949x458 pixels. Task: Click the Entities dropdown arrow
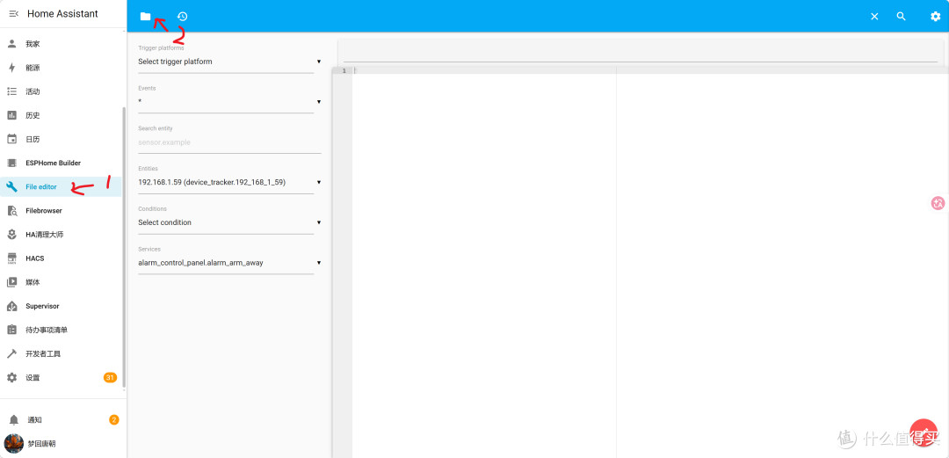(318, 182)
